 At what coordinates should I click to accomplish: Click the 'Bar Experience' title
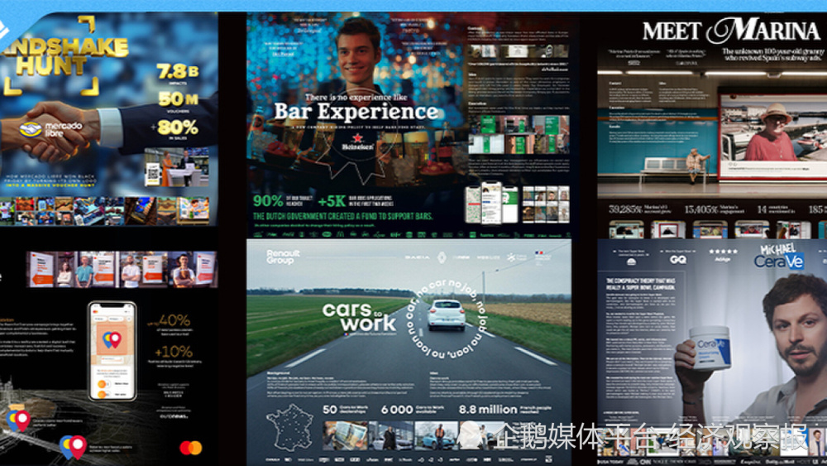point(356,112)
